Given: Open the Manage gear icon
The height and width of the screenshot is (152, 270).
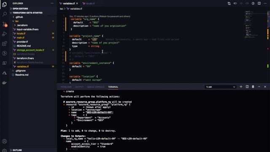Looking at the screenshot, I should [5, 150].
